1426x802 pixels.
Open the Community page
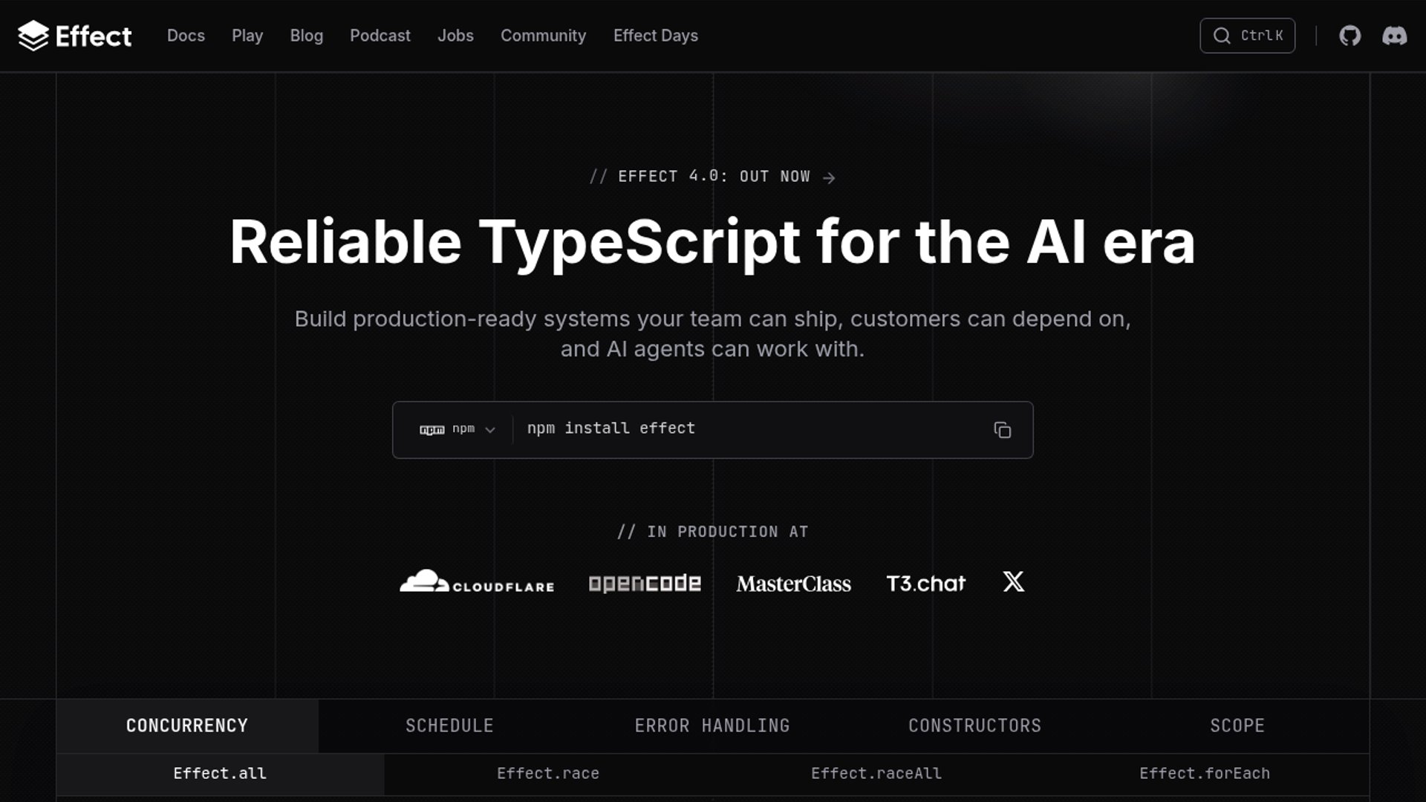point(543,36)
